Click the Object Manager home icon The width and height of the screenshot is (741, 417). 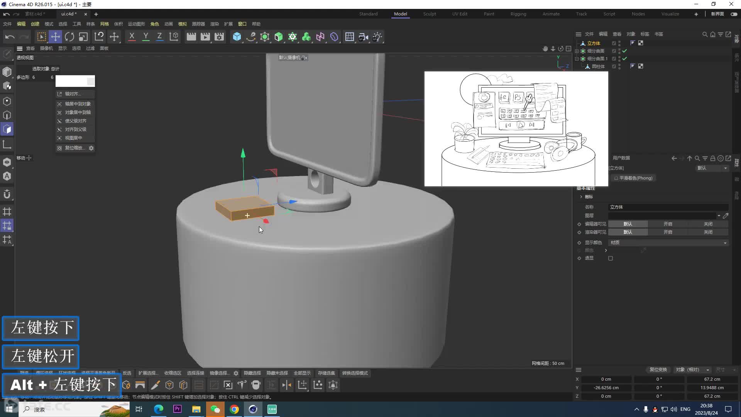(x=712, y=34)
